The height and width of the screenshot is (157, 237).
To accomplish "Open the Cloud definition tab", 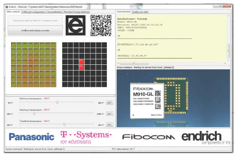I will pyautogui.click(x=55, y=12).
